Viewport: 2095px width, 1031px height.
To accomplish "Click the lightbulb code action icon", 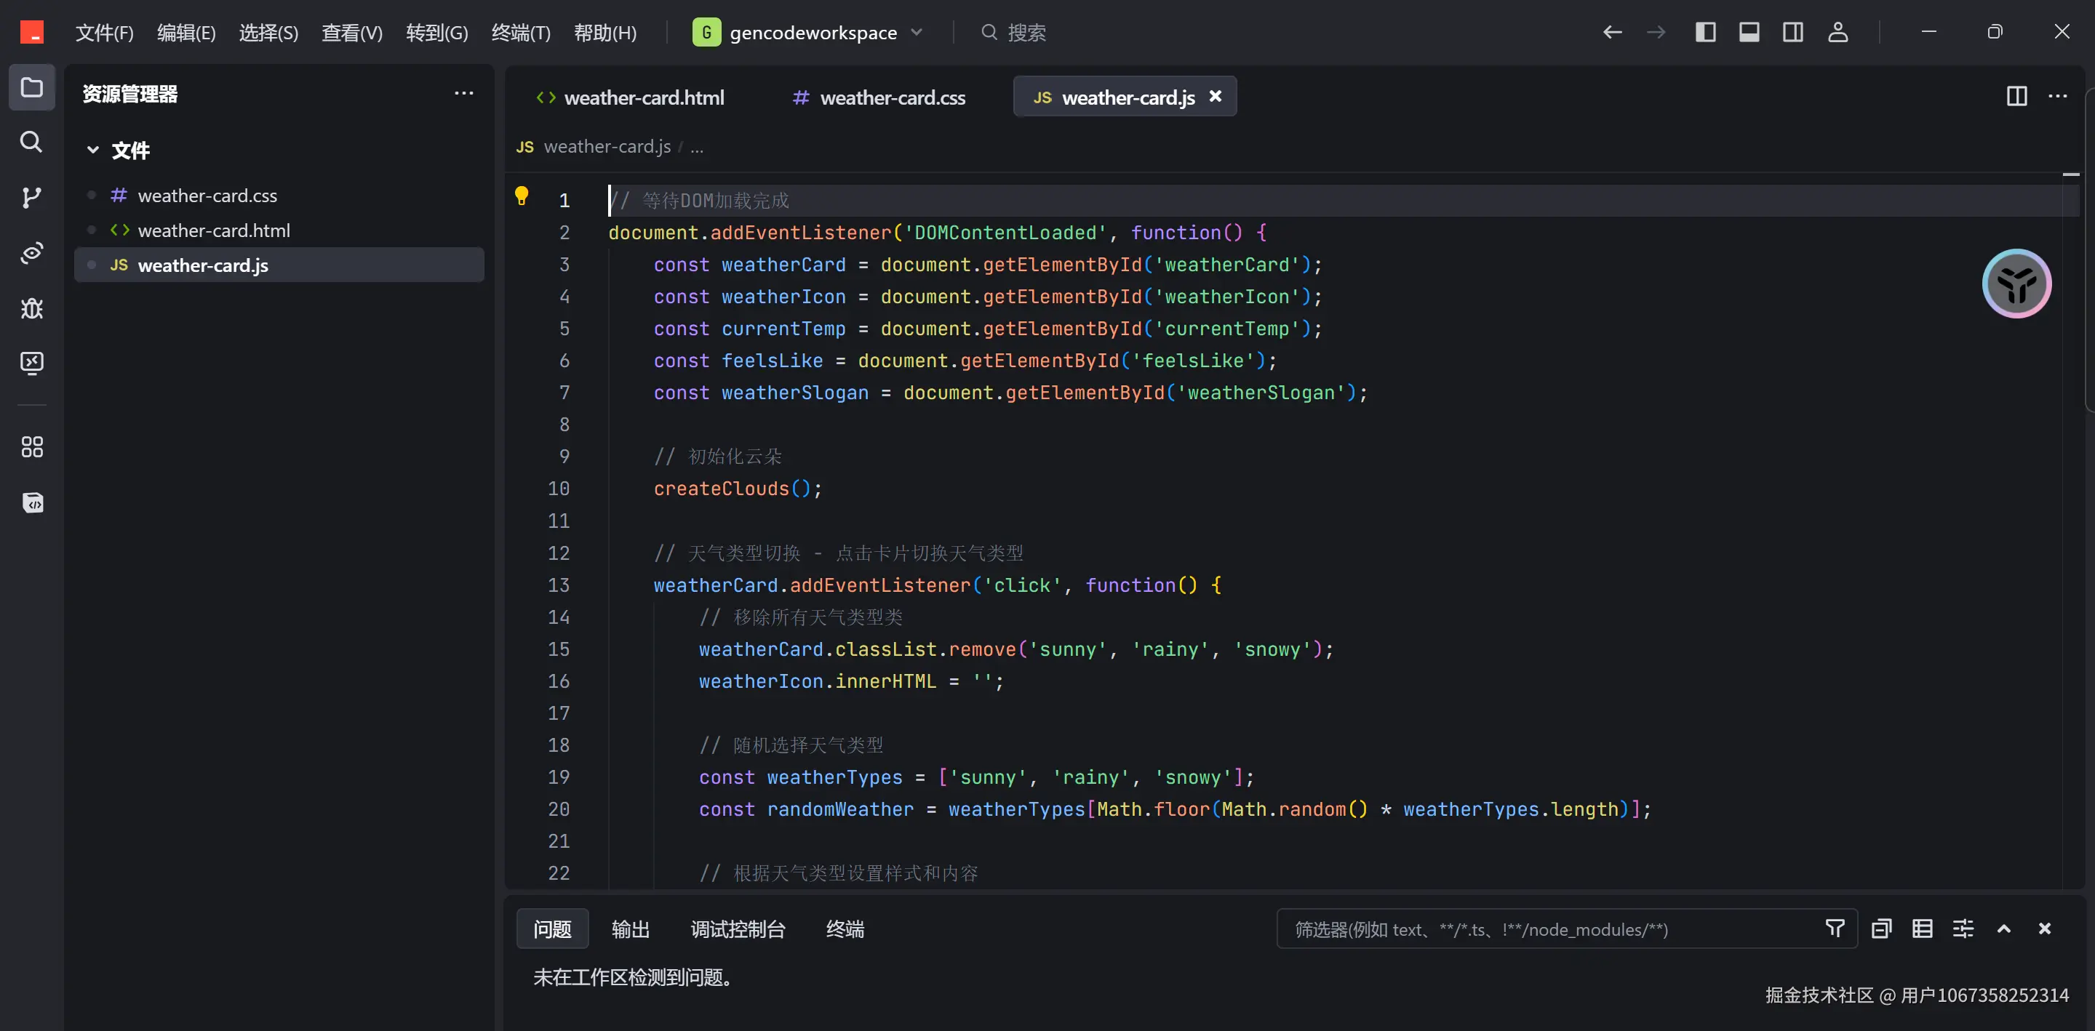I will (x=522, y=196).
